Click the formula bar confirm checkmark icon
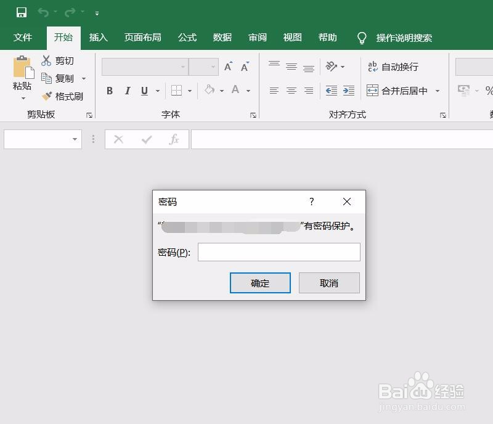The width and height of the screenshot is (493, 424). coord(147,139)
